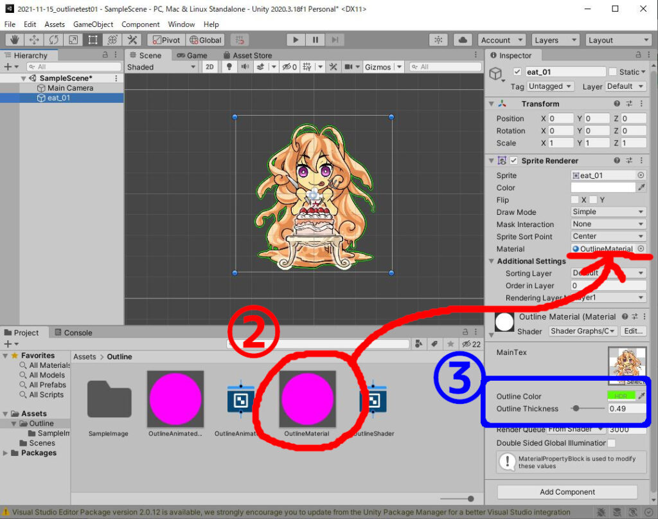This screenshot has width=658, height=519.
Task: Select the OutlineShader asset
Action: [373, 405]
